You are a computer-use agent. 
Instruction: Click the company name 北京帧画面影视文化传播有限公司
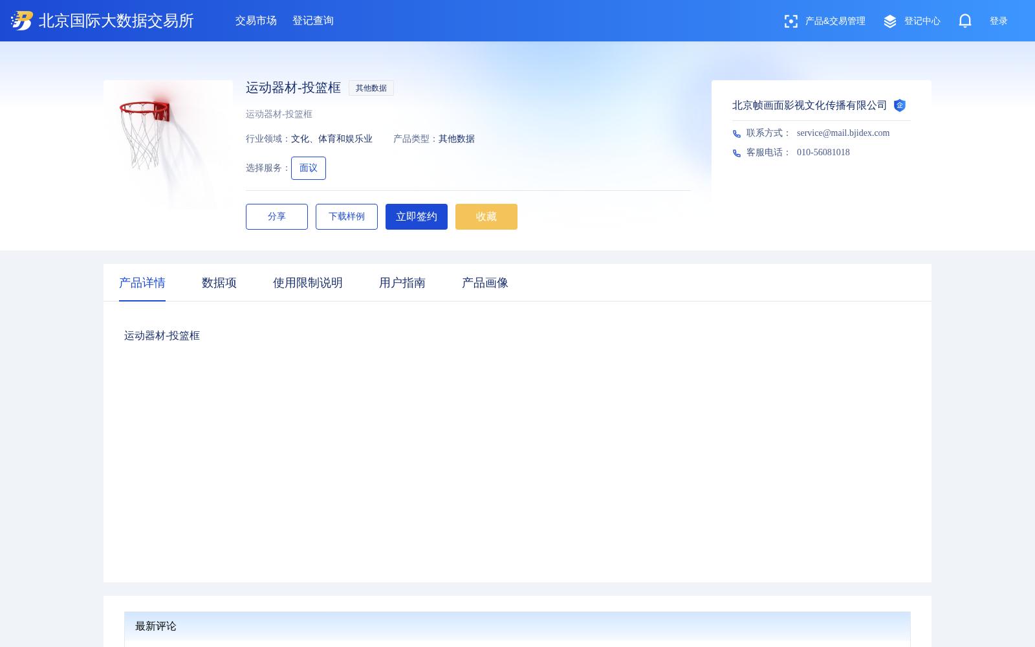[x=809, y=105]
